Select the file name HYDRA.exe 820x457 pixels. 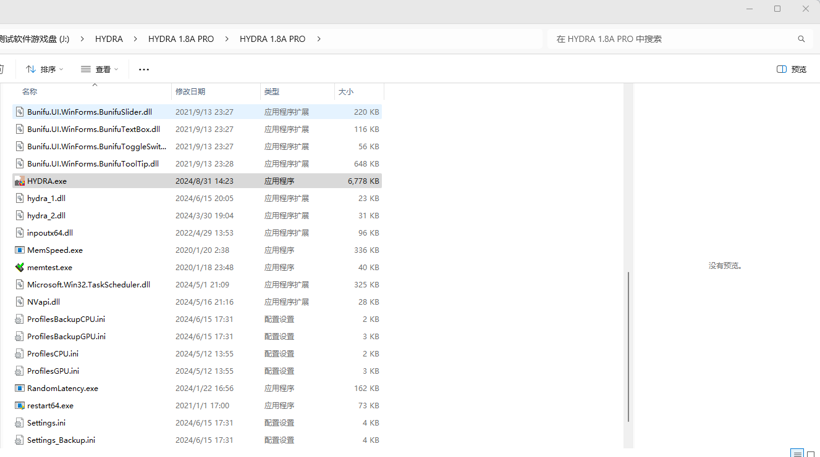click(47, 181)
